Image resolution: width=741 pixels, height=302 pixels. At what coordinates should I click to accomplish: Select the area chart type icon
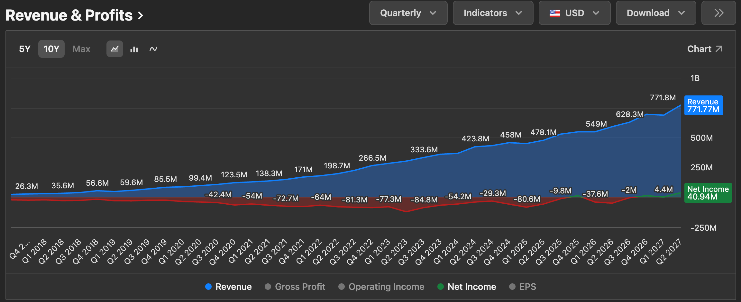(115, 49)
